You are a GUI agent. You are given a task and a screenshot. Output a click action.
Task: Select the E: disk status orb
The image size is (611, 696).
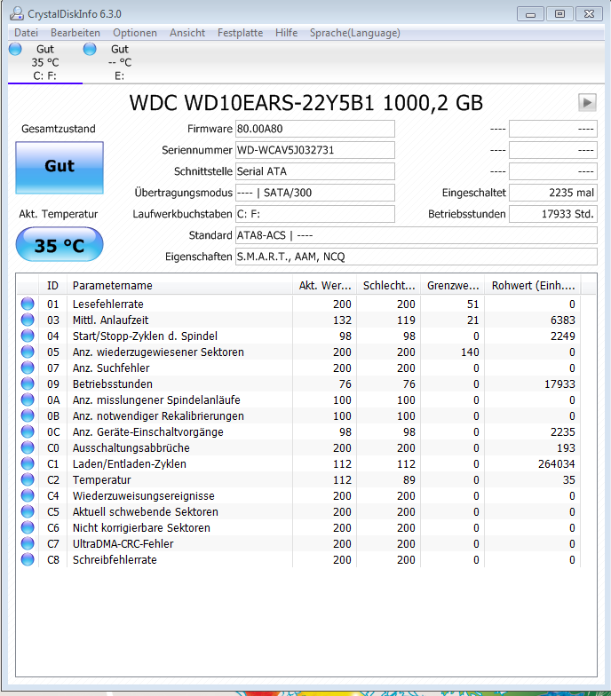[x=90, y=49]
